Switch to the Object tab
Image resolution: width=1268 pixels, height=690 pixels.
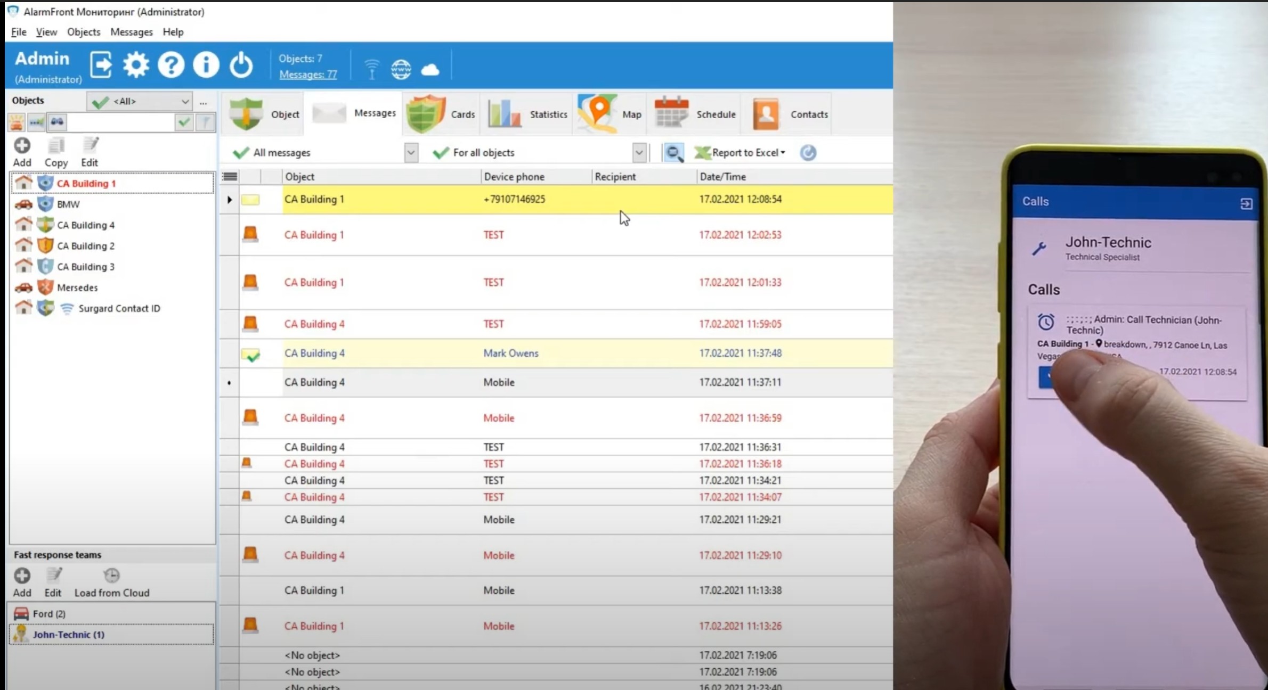tap(264, 114)
